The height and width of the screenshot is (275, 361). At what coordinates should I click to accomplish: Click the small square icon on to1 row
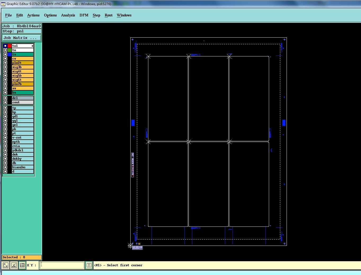[x=32, y=46]
